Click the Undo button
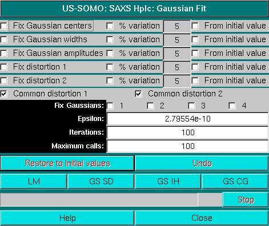The image size is (269, 226). tap(202, 163)
